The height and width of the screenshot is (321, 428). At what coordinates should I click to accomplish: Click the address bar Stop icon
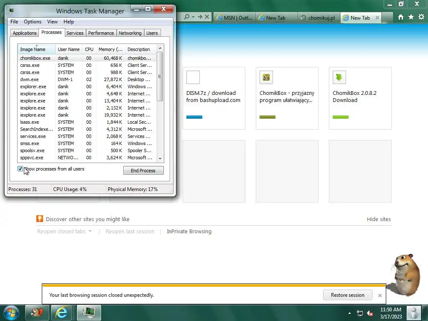tap(207, 17)
